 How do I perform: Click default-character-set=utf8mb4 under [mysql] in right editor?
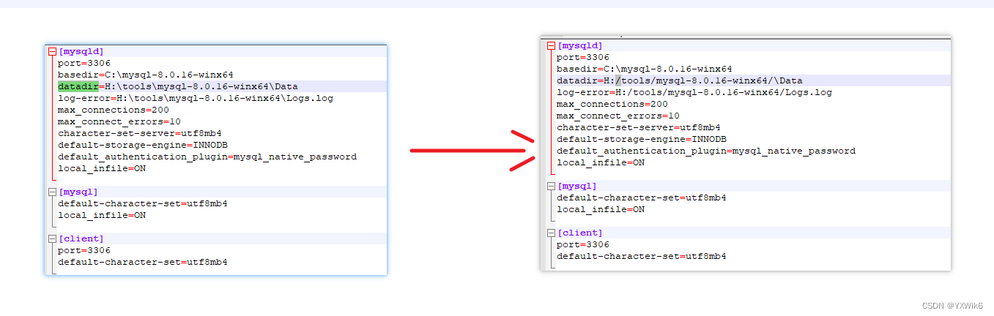[642, 197]
